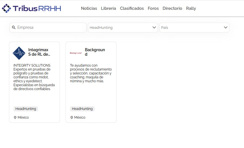The width and height of the screenshot is (244, 148).
Task: Go to Noticias in the navigation
Action: point(89,8)
